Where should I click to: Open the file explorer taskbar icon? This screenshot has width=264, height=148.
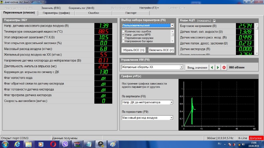click(x=29, y=144)
